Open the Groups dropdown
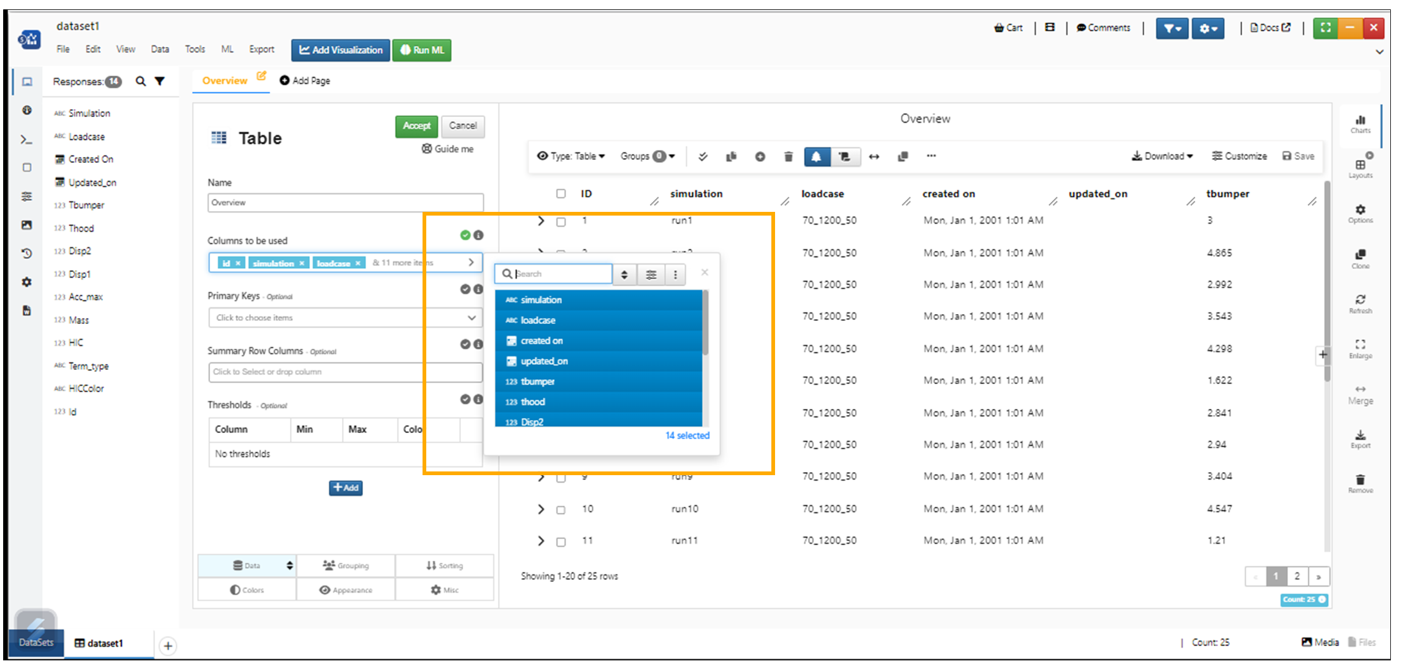The width and height of the screenshot is (1407, 661). point(648,156)
